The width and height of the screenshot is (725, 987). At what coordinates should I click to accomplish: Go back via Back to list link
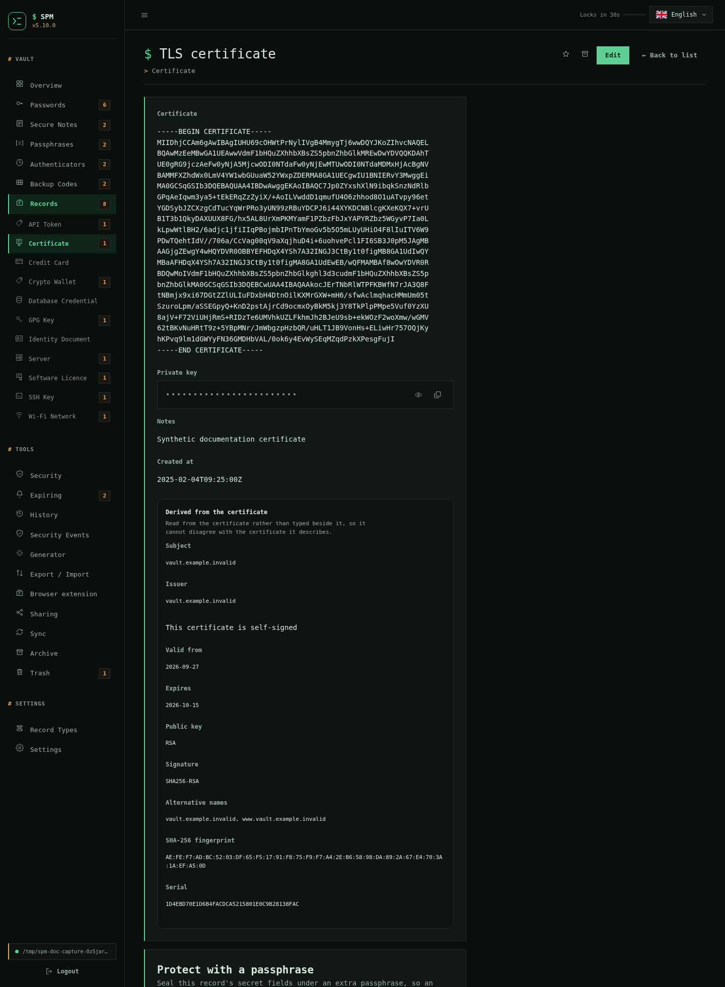click(670, 55)
